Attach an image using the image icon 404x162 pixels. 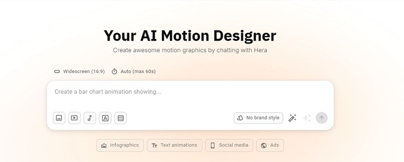coord(59,118)
